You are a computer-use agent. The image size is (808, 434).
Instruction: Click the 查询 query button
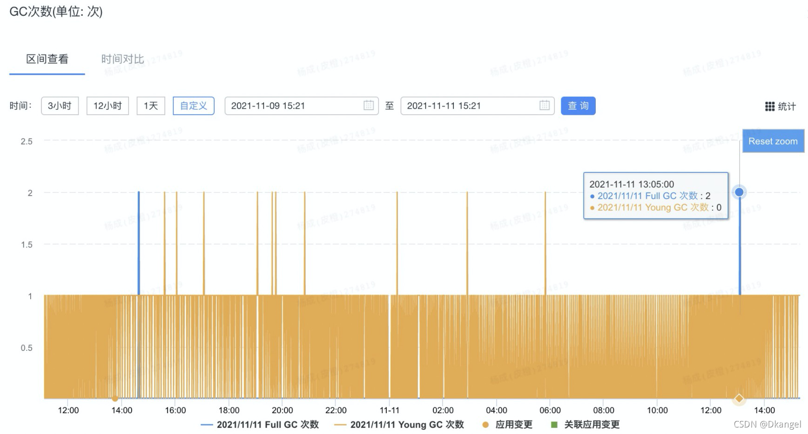[578, 106]
